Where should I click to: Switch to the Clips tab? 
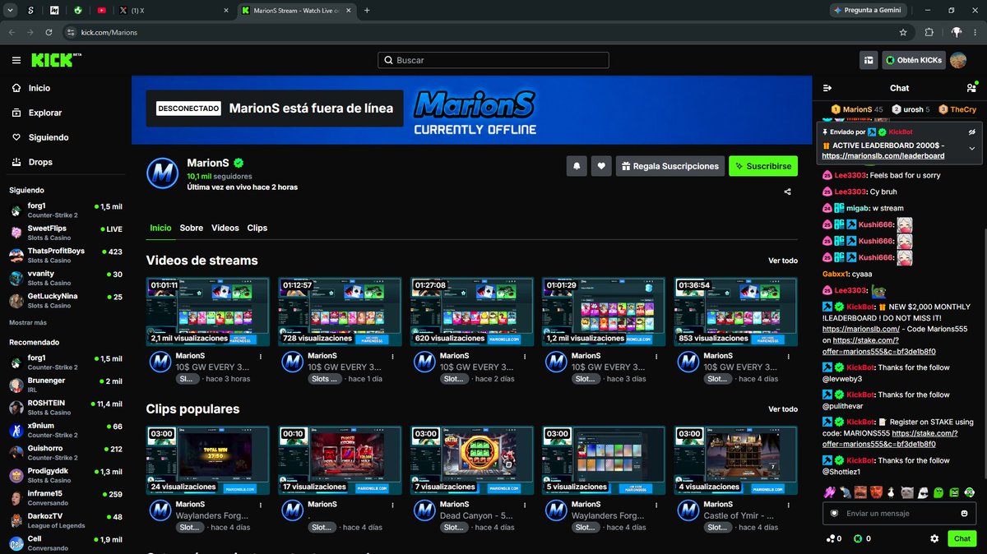click(257, 228)
